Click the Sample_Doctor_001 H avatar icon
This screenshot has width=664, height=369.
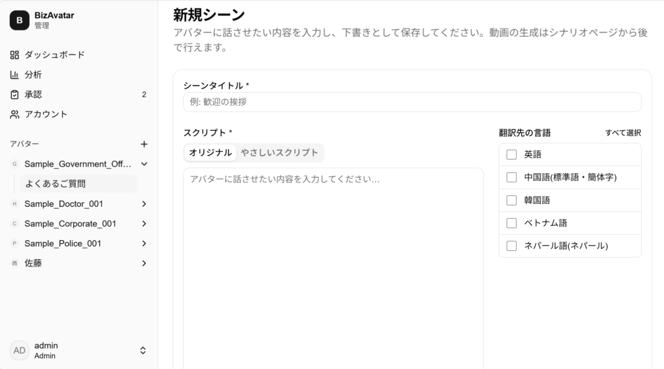(x=14, y=204)
